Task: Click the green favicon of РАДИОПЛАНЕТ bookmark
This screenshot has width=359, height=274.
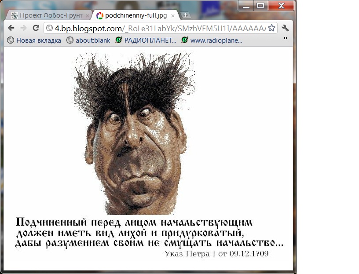Action: click(119, 40)
